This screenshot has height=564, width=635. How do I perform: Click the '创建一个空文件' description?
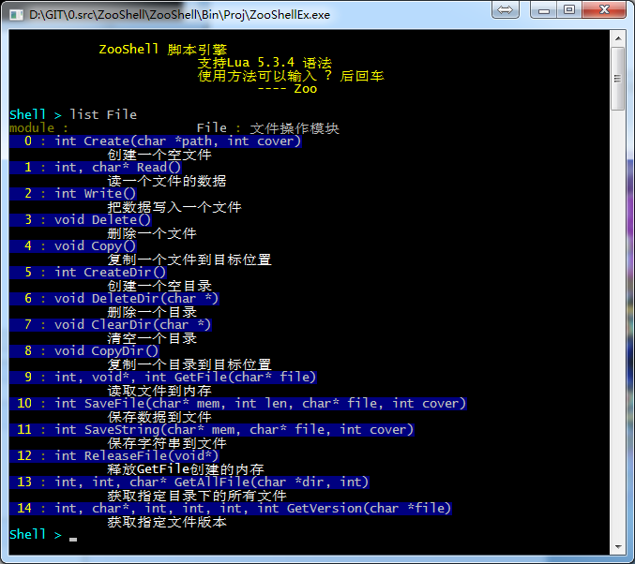tap(159, 155)
